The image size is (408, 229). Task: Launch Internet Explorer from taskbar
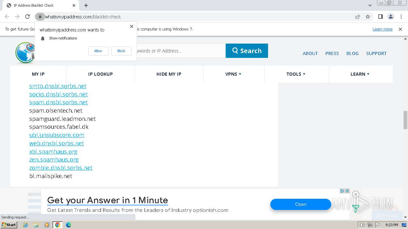click(x=25, y=225)
